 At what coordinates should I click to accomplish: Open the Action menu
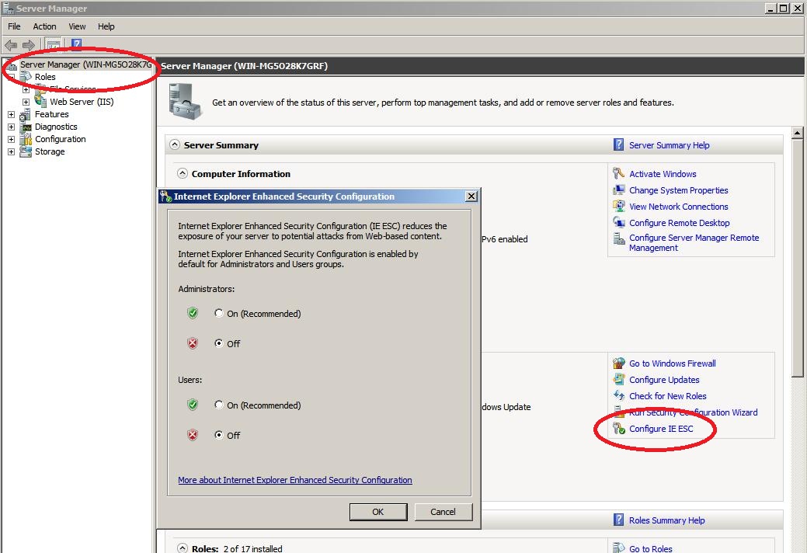44,26
